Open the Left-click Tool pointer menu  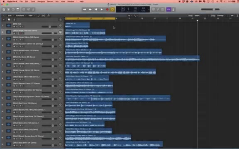click(x=129, y=15)
